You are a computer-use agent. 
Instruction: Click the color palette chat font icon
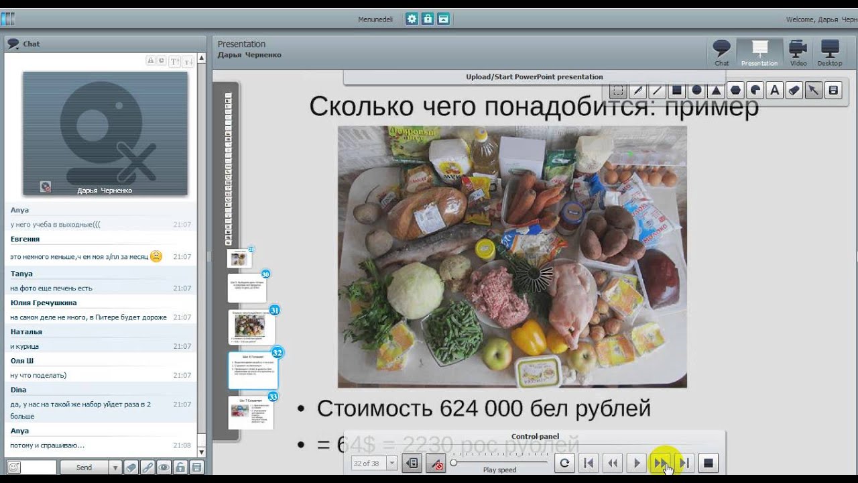(161, 61)
